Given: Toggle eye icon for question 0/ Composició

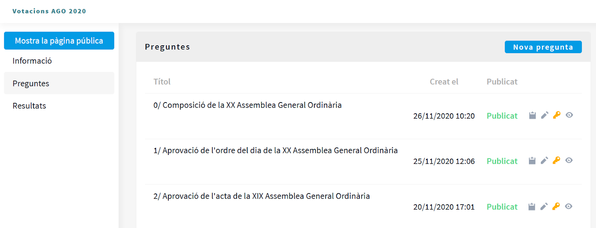Looking at the screenshot, I should (569, 115).
